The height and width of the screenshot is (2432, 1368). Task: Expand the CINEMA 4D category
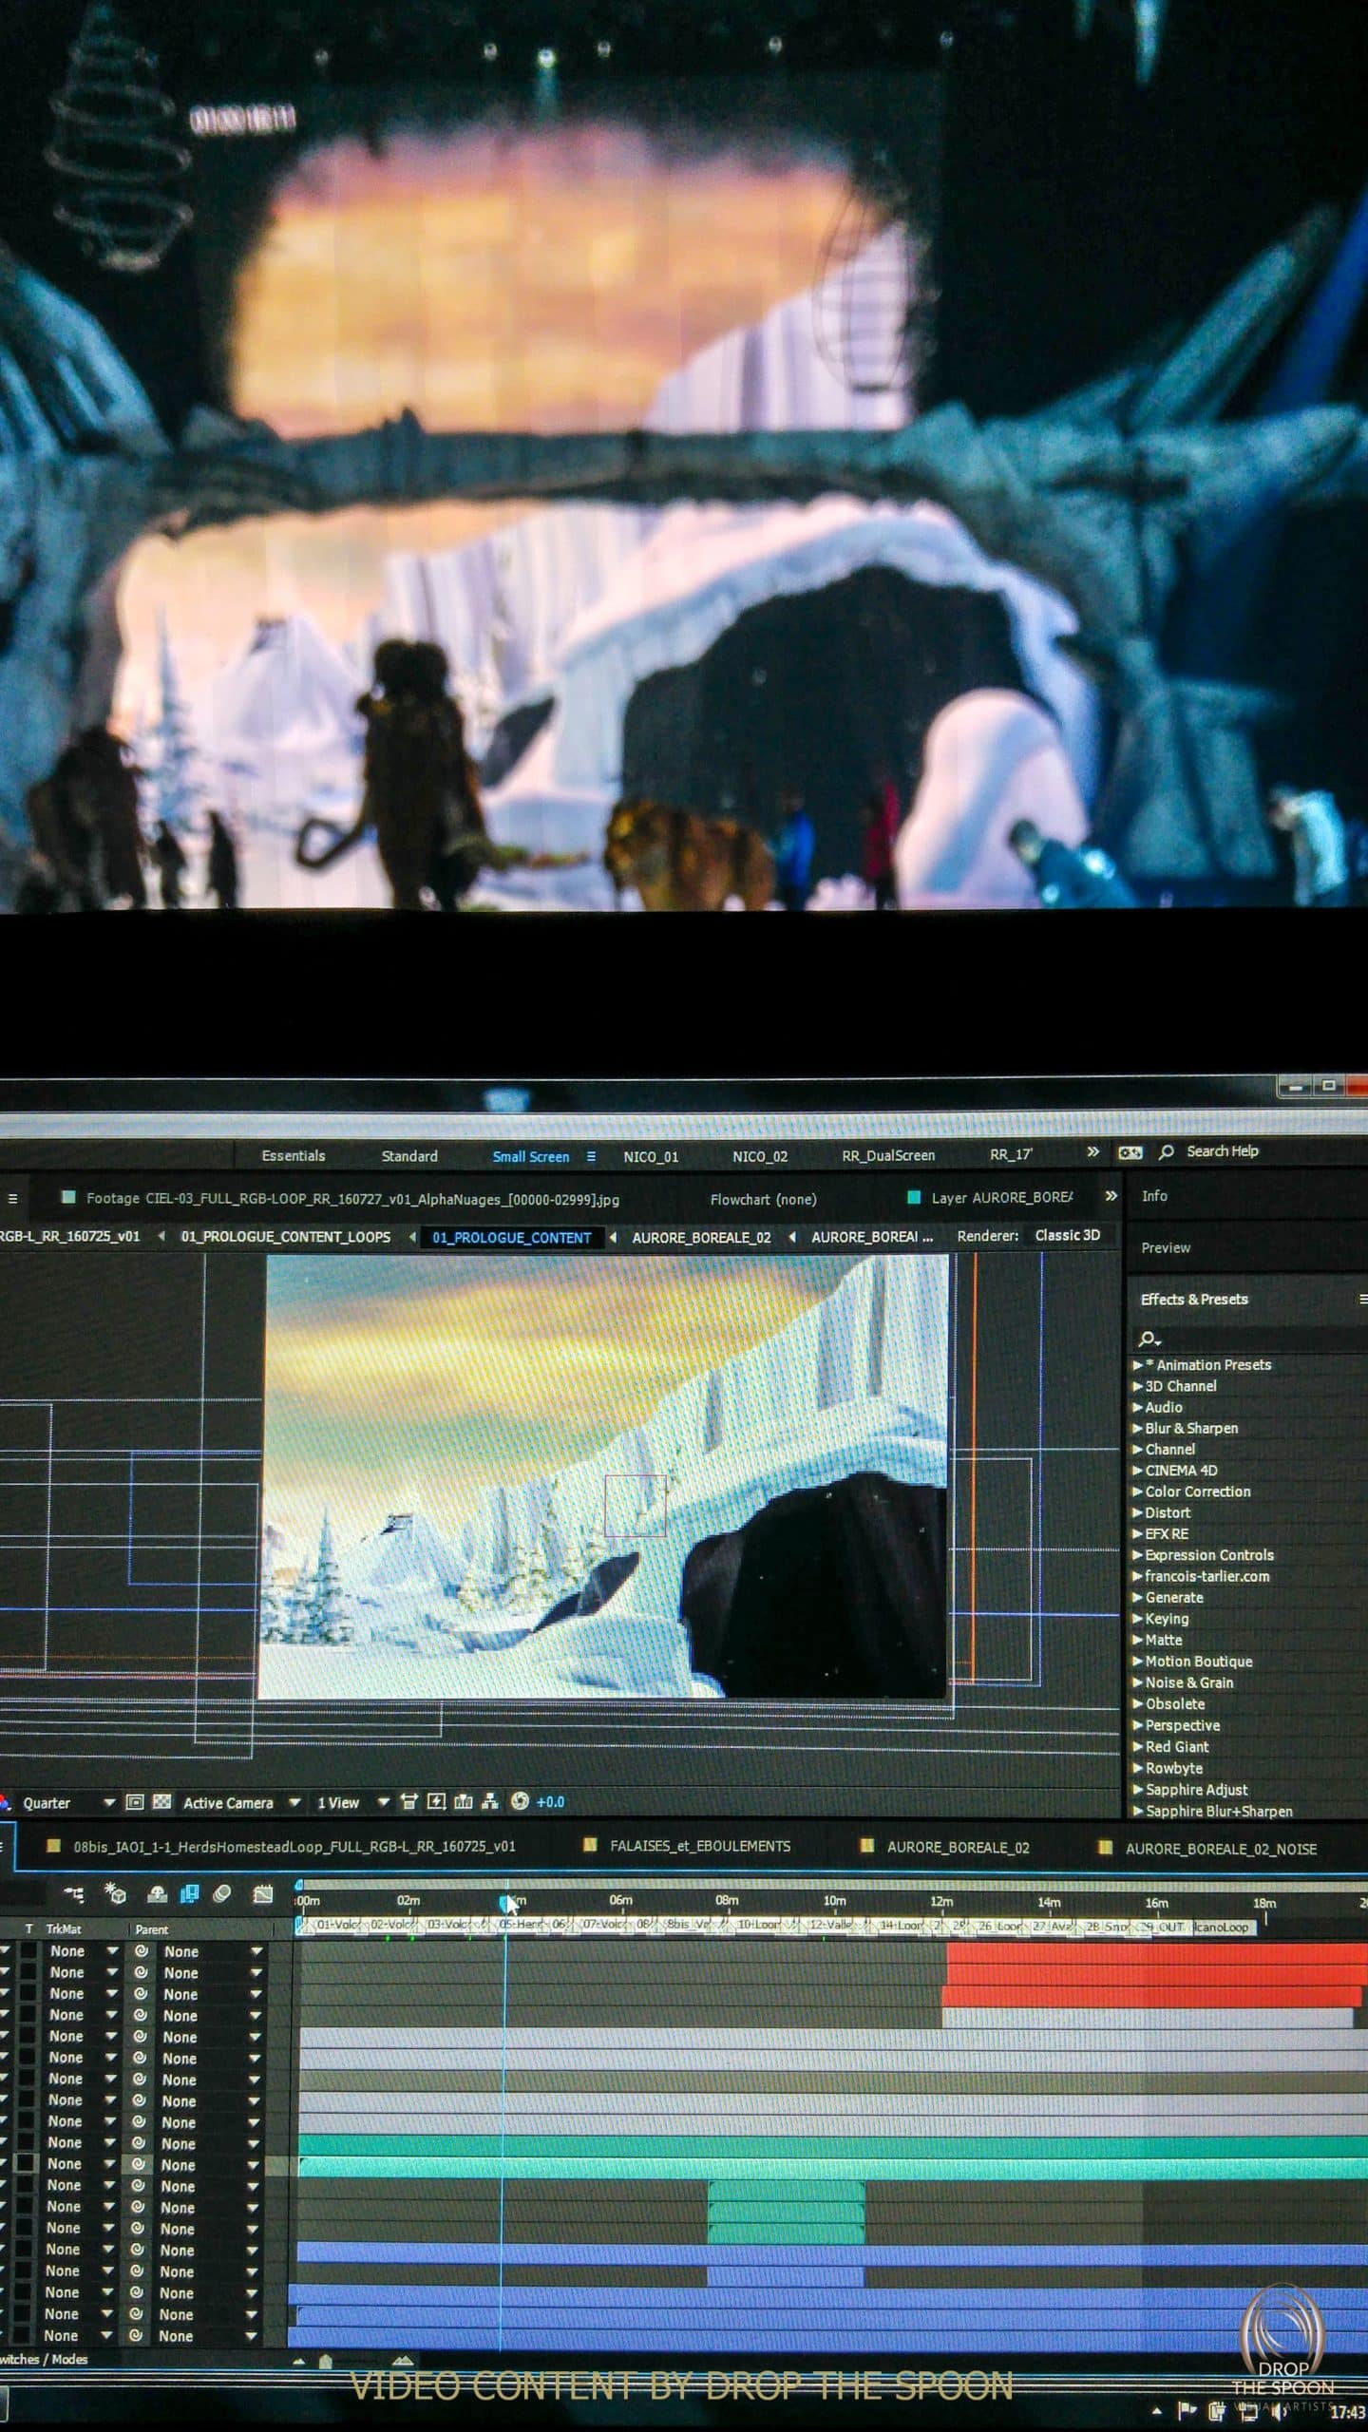pos(1138,1470)
